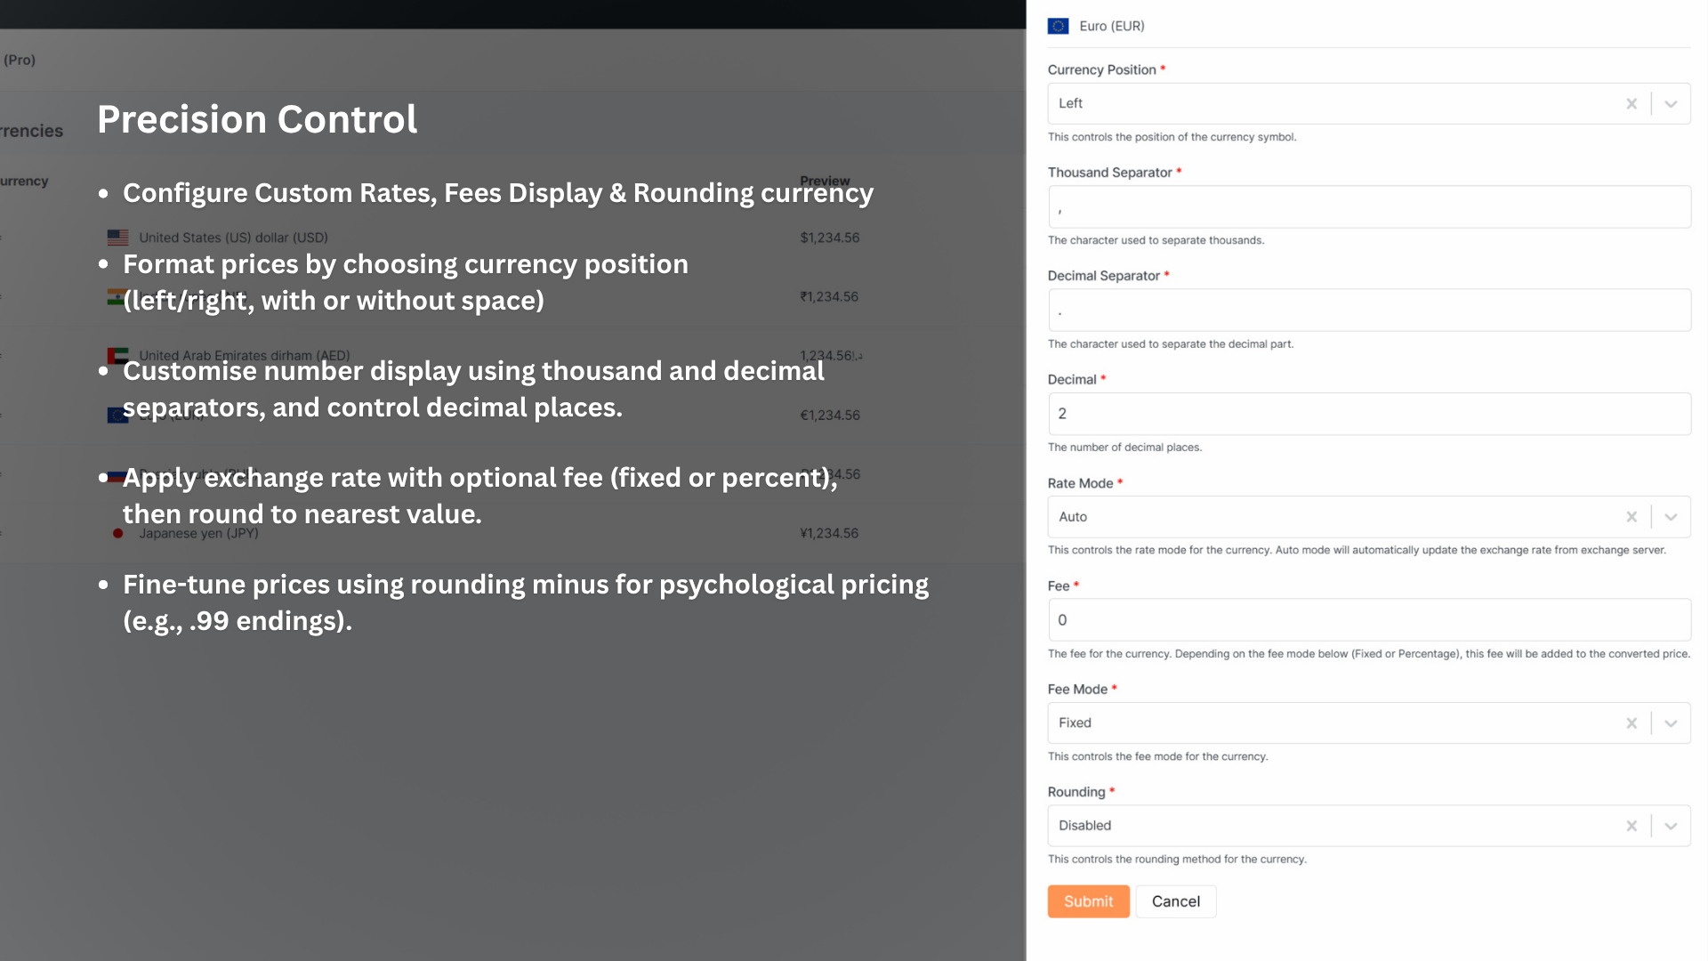Clear the Rate Mode selection with X icon
This screenshot has height=961, width=1708.
coord(1631,517)
